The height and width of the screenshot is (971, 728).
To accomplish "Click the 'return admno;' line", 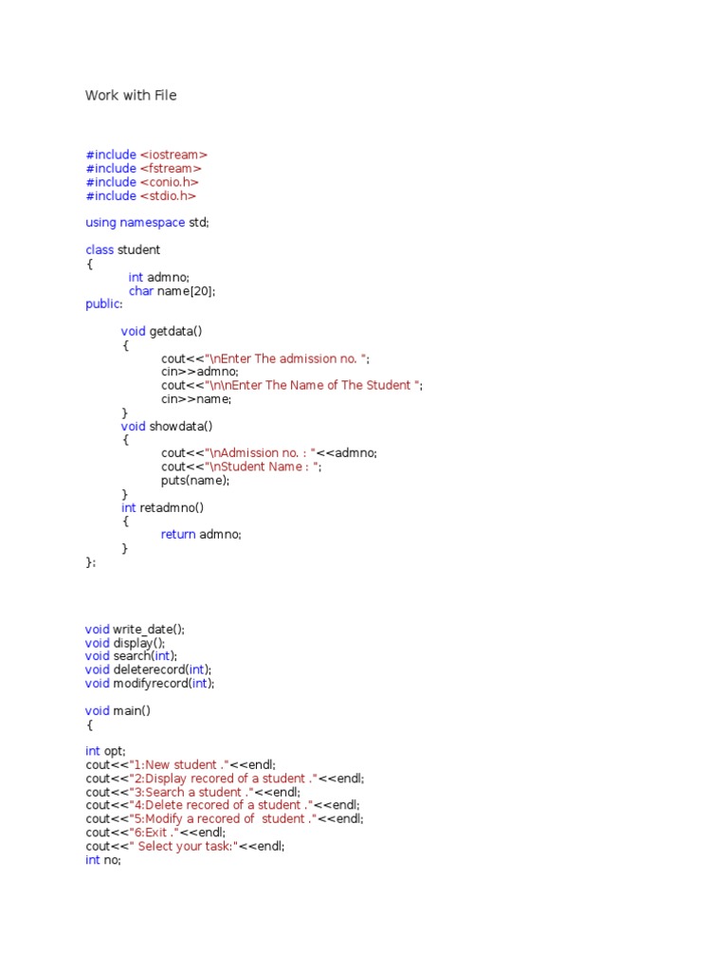I will click(x=201, y=534).
